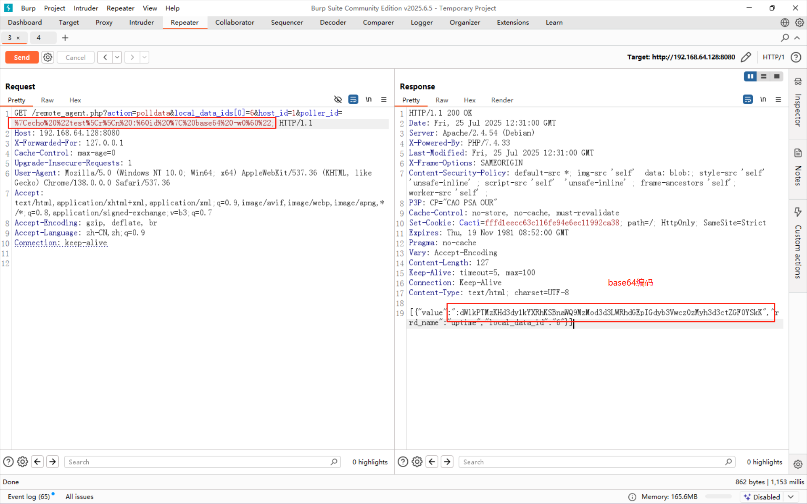This screenshot has height=504, width=807.
Task: Toggle hide non-printable characters in Request
Action: (x=338, y=100)
